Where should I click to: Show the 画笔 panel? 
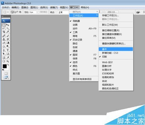click(84, 36)
